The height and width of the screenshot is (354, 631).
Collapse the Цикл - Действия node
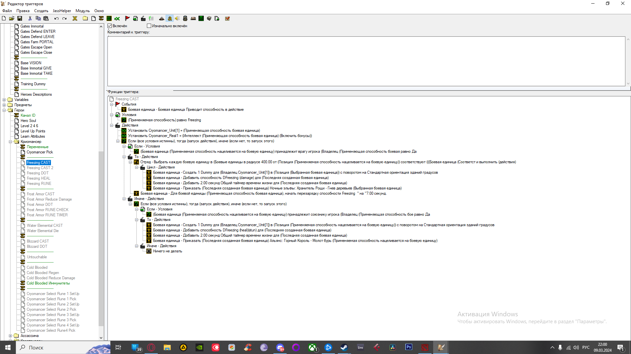coord(137,167)
